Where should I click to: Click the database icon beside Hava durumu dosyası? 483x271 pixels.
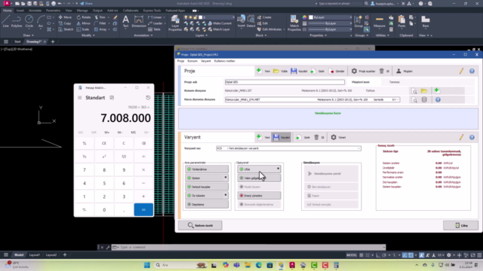click(424, 100)
